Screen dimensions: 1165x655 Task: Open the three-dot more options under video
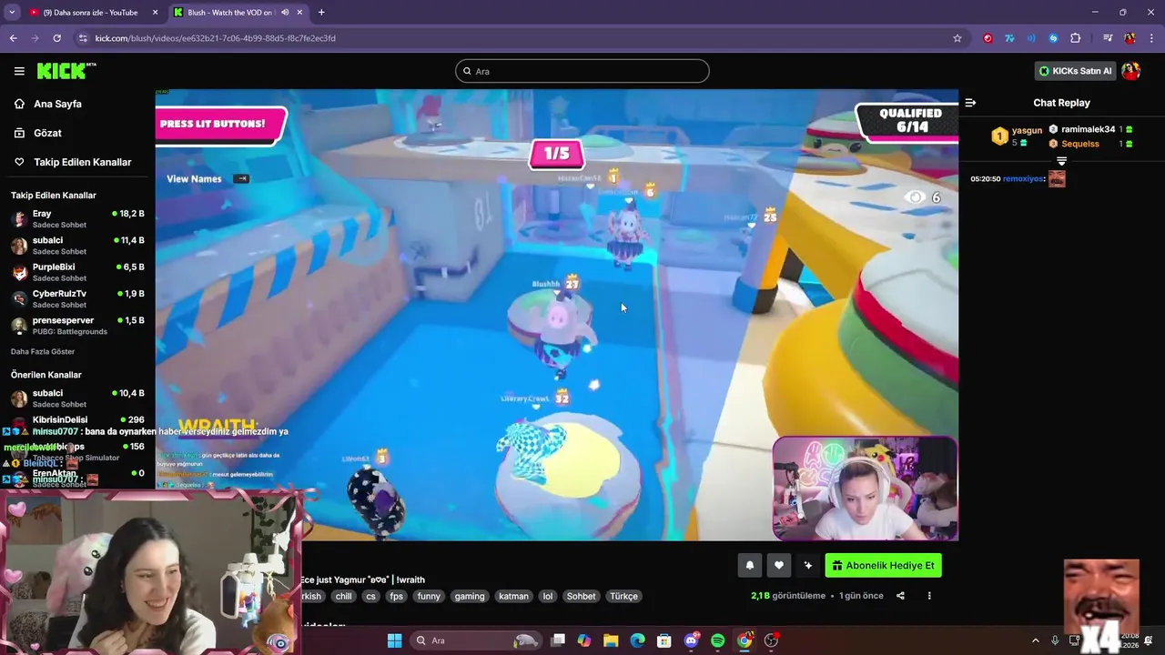pos(929,596)
